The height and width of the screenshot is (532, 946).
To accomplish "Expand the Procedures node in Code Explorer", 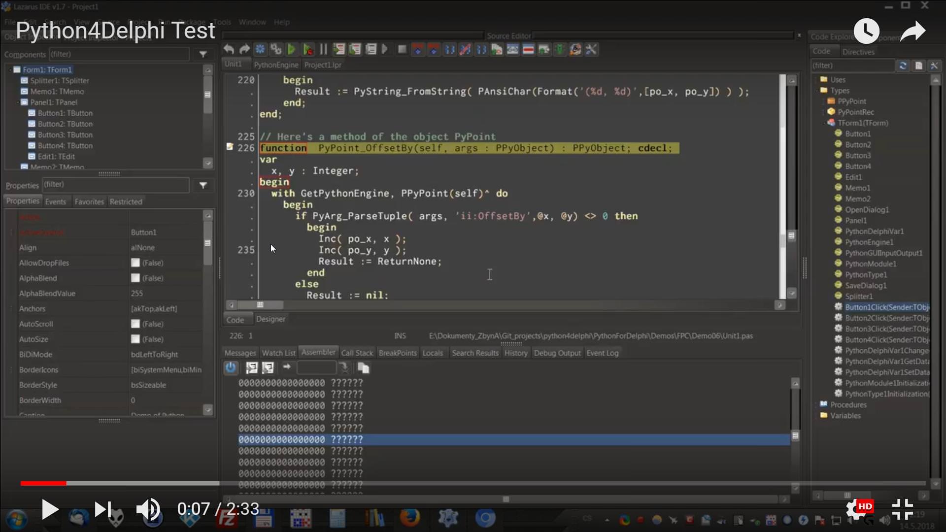I will point(816,405).
